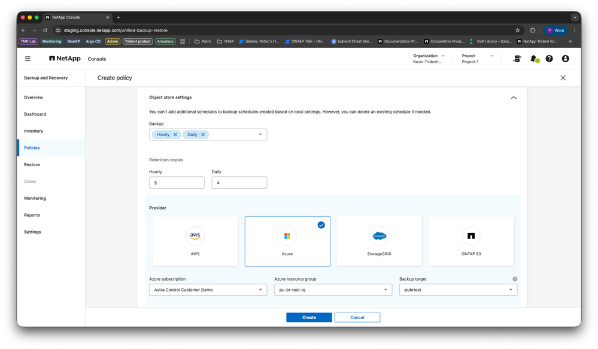
Task: Open the Amadeus bookmark group
Action: (x=165, y=41)
